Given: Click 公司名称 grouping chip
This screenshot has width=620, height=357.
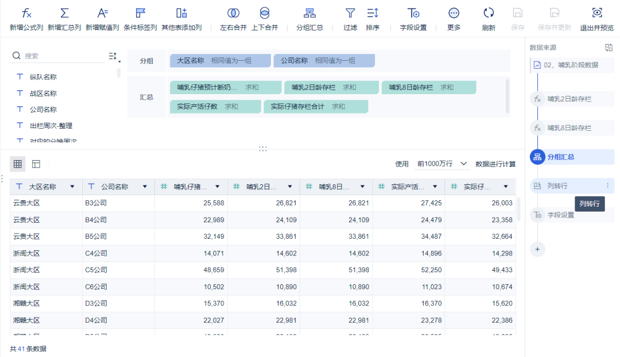Looking at the screenshot, I should (x=324, y=60).
